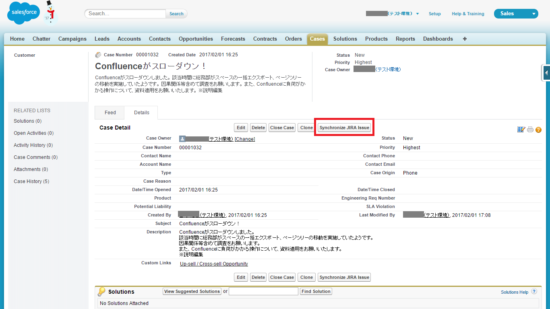Open the Campaigns tab
Image resolution: width=550 pixels, height=309 pixels.
72,39
